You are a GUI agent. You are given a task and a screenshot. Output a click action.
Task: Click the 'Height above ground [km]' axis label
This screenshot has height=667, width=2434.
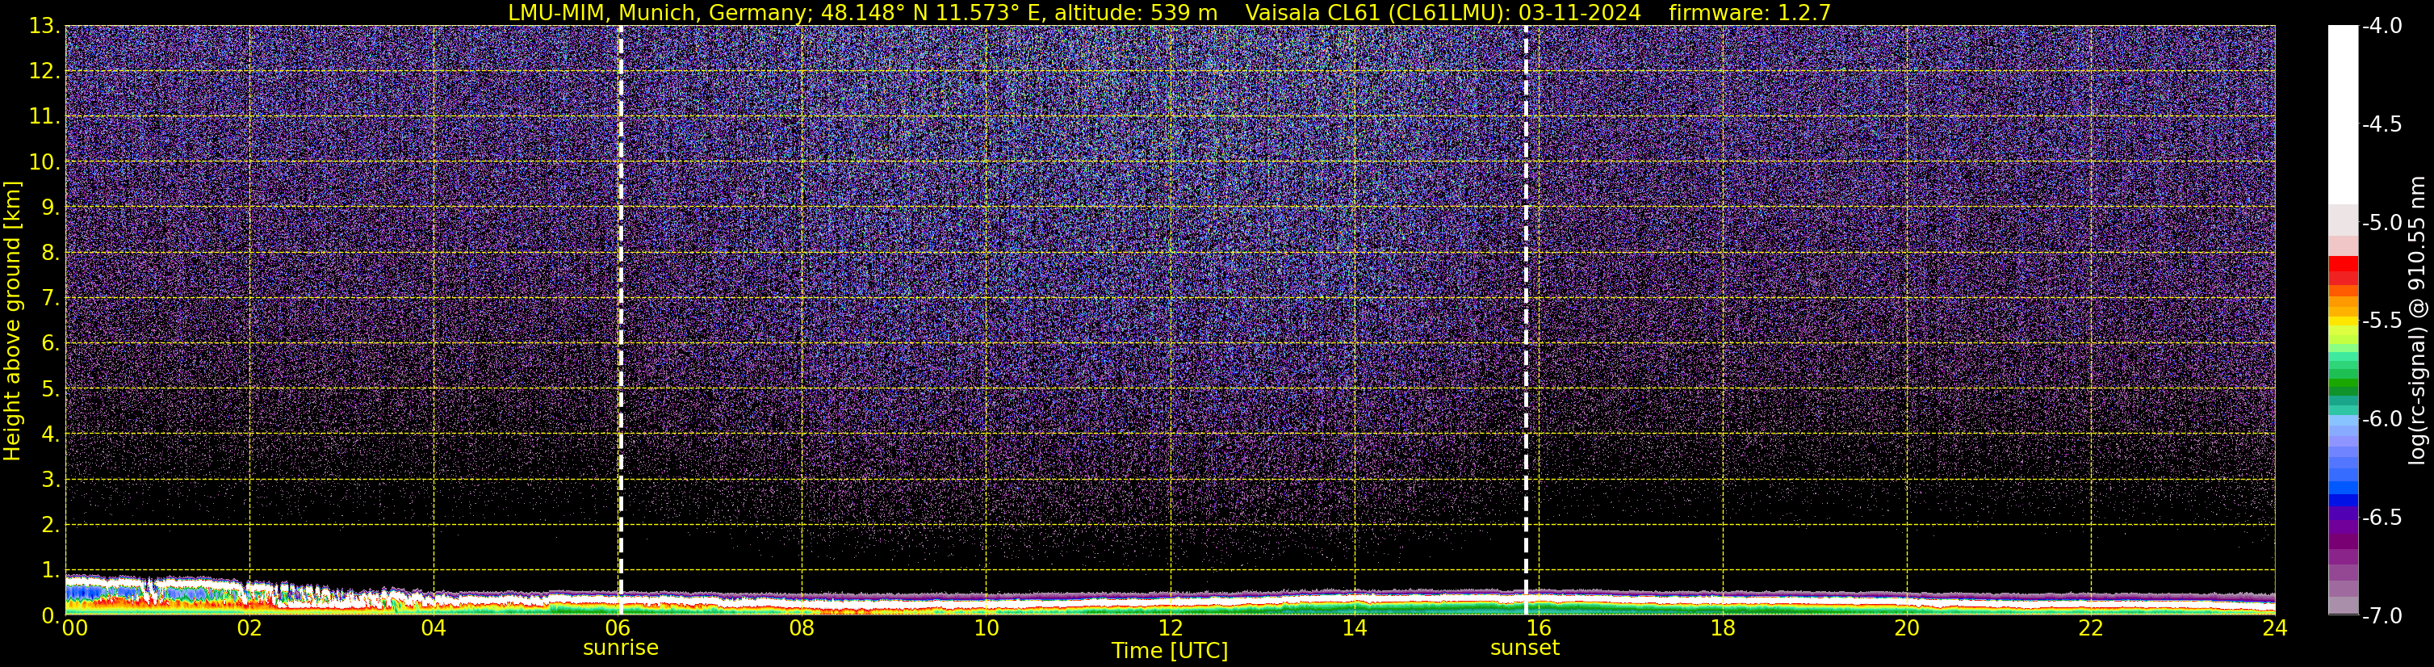click(x=12, y=321)
